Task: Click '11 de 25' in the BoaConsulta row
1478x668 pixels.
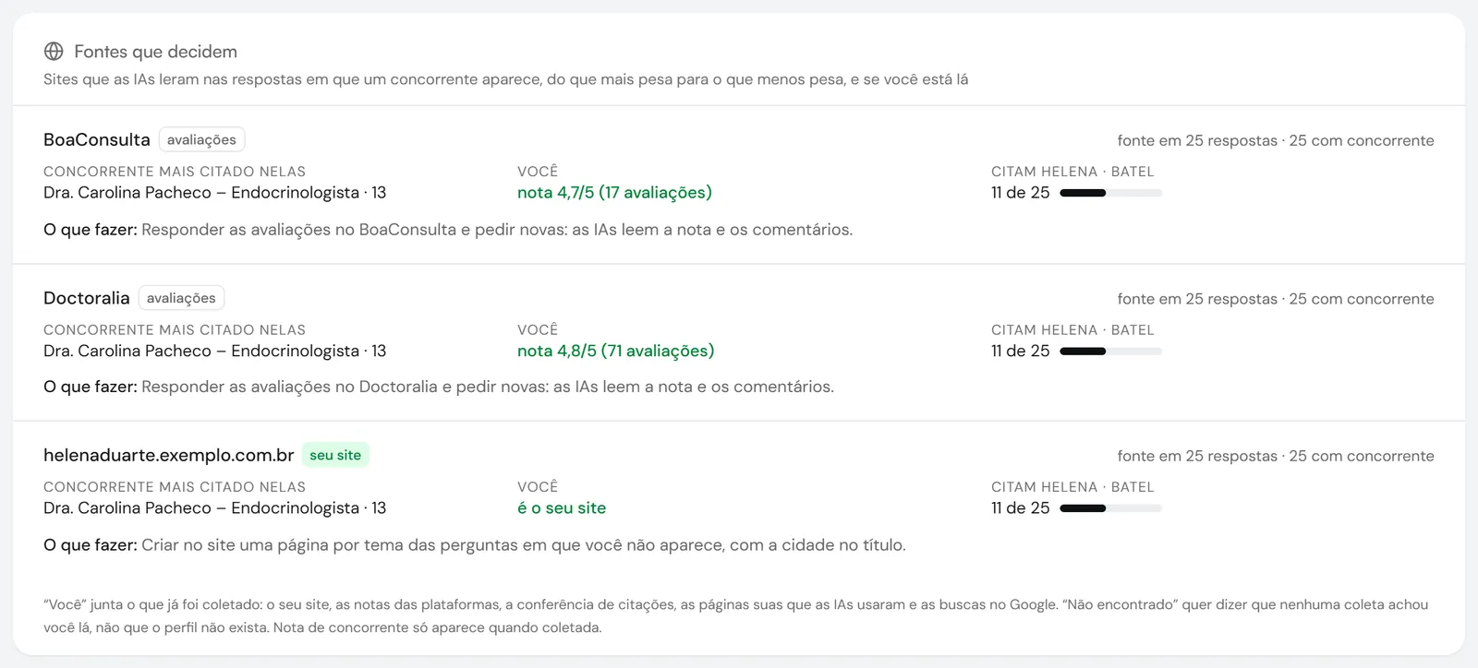Action: point(1020,193)
